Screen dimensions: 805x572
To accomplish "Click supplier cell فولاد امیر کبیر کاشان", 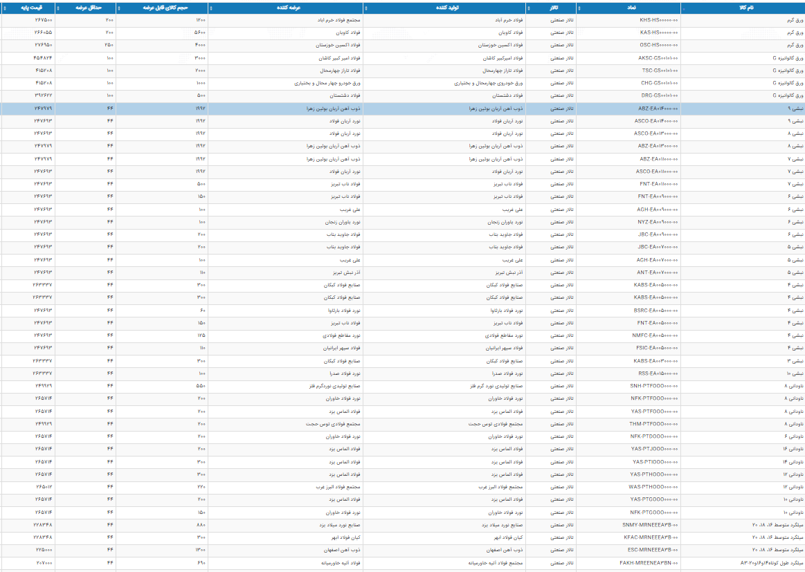I will (285, 58).
